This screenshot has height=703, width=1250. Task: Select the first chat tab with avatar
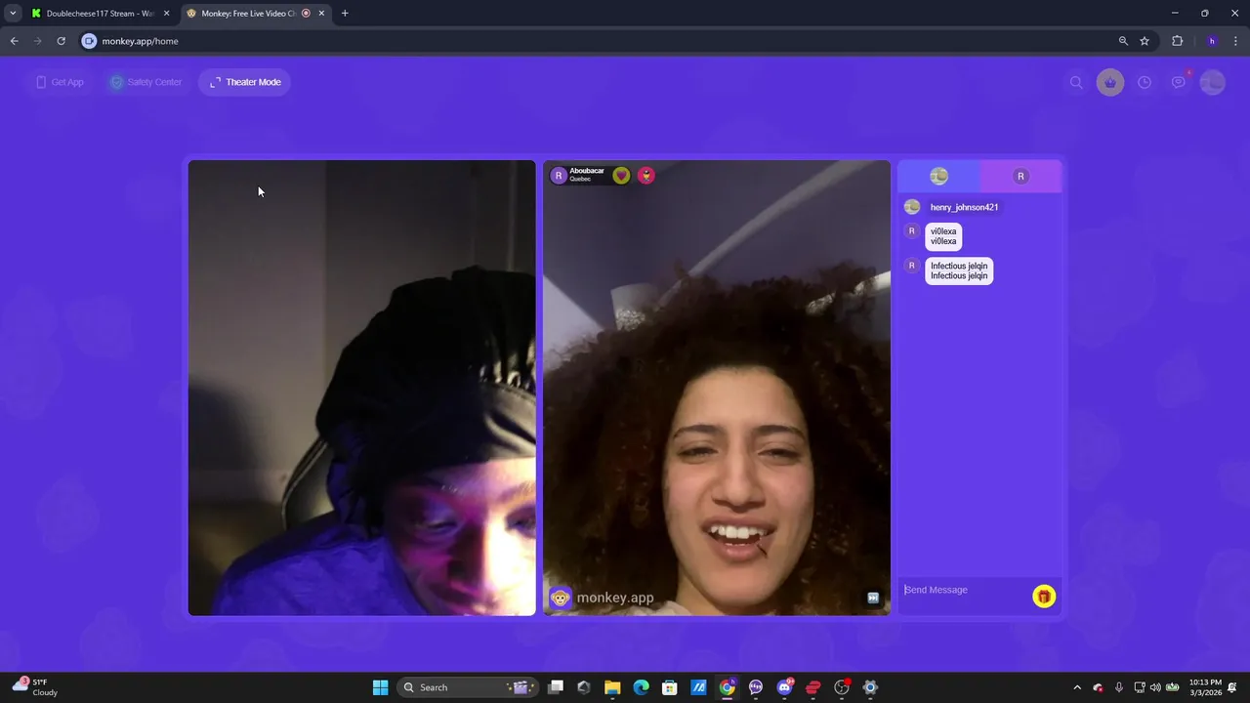938,176
